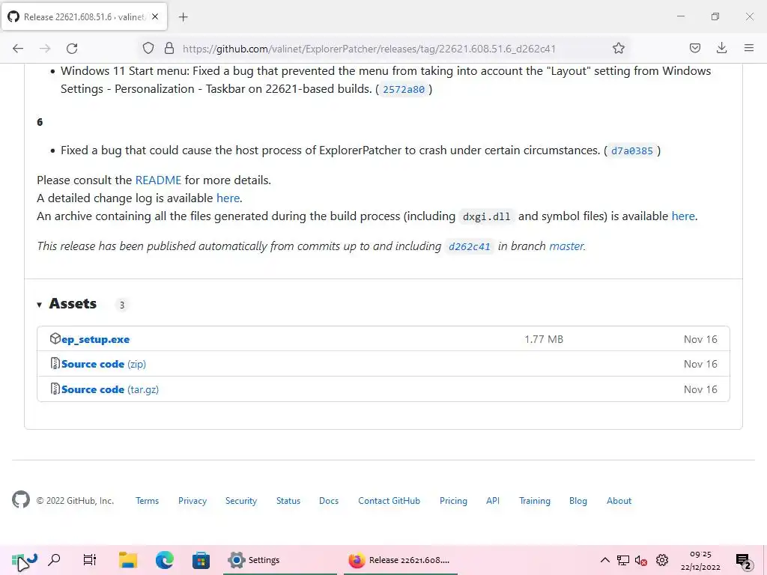Close the Release 22621.608.51.6 tab
Screen dimensions: 767x575
(x=155, y=16)
